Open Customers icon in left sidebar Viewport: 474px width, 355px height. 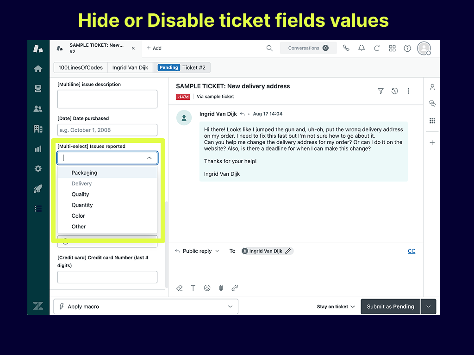(38, 109)
